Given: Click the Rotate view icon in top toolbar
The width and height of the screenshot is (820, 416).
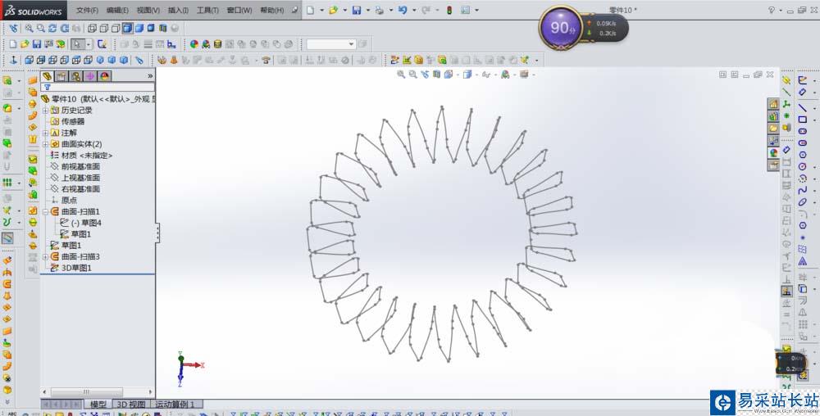Looking at the screenshot, I should [52, 28].
